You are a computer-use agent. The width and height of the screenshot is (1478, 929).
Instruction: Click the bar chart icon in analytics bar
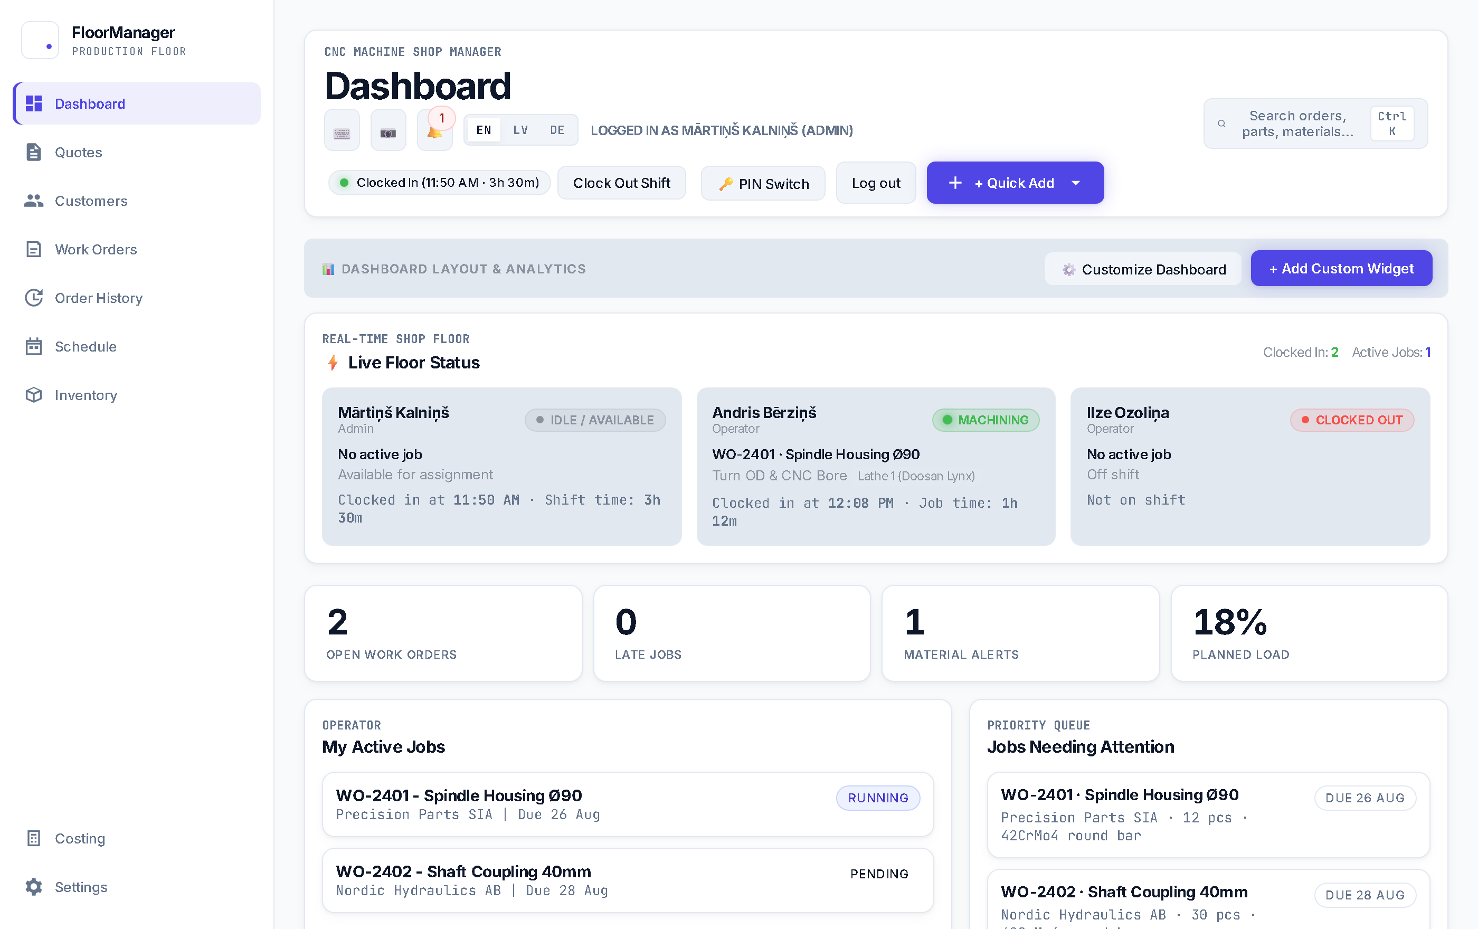[x=328, y=269]
